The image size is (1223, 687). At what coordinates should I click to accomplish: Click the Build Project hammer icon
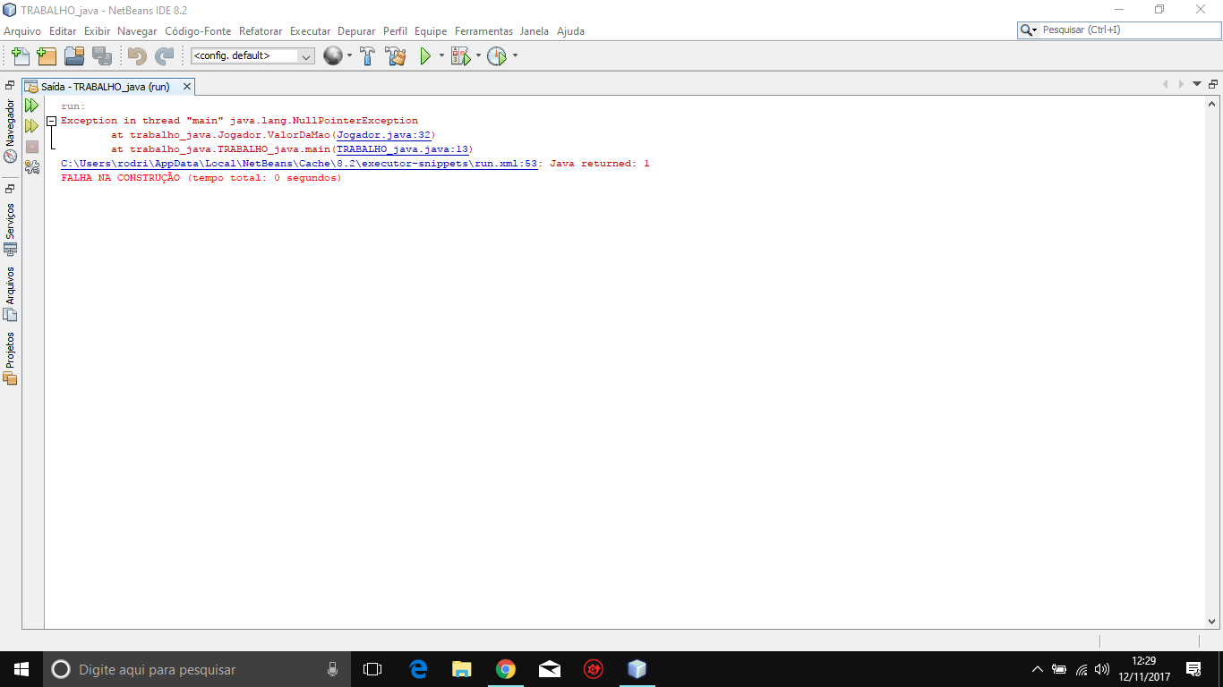(367, 56)
